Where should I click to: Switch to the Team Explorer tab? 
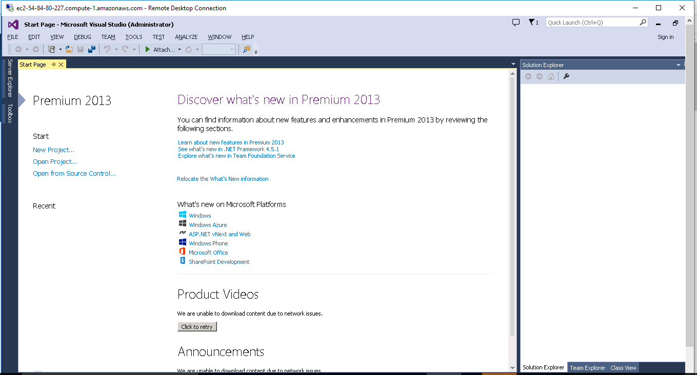[587, 368]
